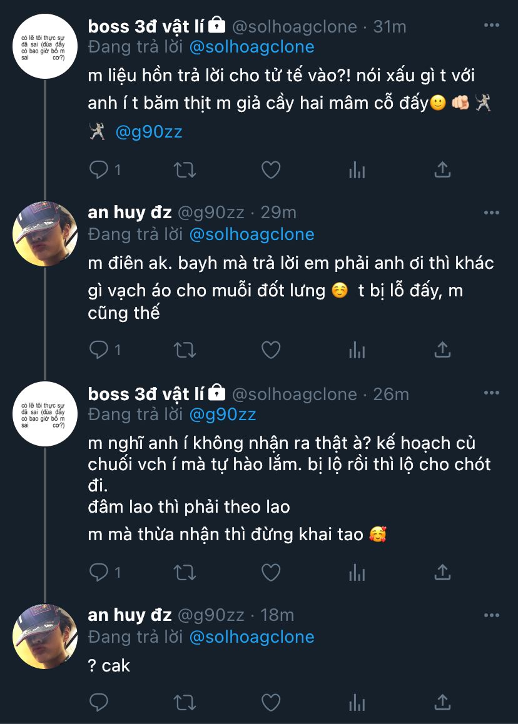Like the 29m tweet by an huy đz

(x=270, y=349)
